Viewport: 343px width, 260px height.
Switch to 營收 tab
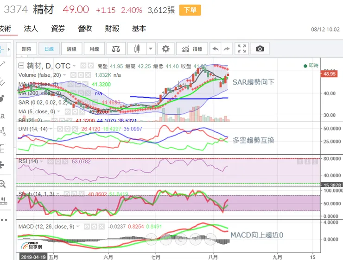(85, 29)
